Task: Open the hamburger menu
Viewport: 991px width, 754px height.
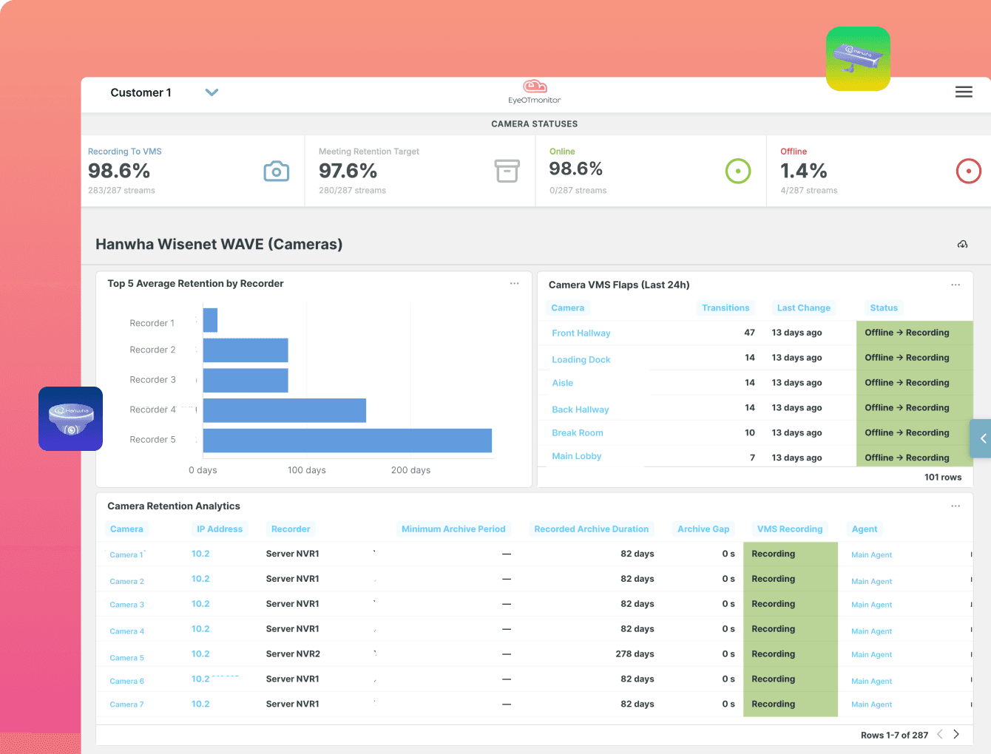Action: [x=964, y=92]
